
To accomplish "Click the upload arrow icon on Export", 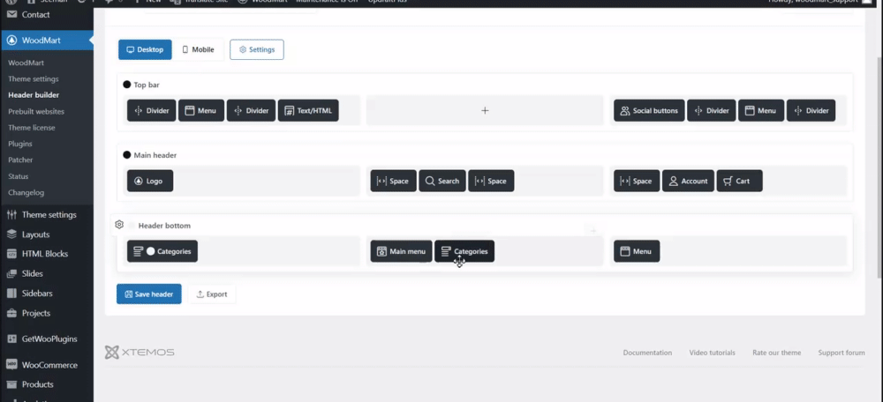I will (200, 294).
